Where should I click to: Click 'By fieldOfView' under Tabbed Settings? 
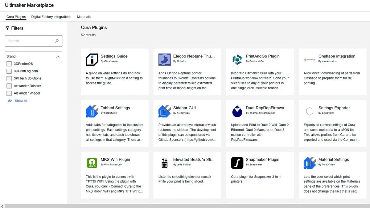point(109,113)
